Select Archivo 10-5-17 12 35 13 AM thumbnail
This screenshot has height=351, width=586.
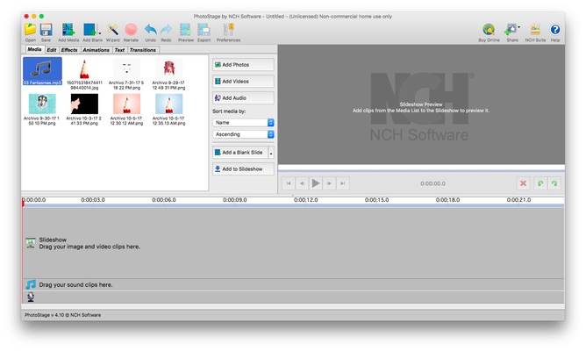click(168, 109)
